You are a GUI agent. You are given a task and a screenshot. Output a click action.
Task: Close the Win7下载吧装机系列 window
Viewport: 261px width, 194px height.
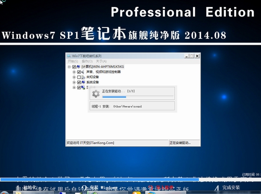click(x=197, y=56)
